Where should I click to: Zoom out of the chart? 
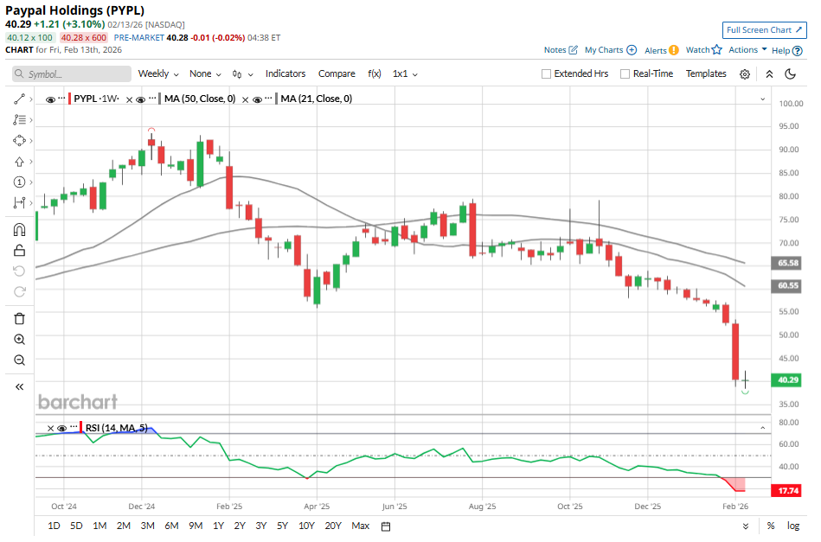[x=19, y=360]
